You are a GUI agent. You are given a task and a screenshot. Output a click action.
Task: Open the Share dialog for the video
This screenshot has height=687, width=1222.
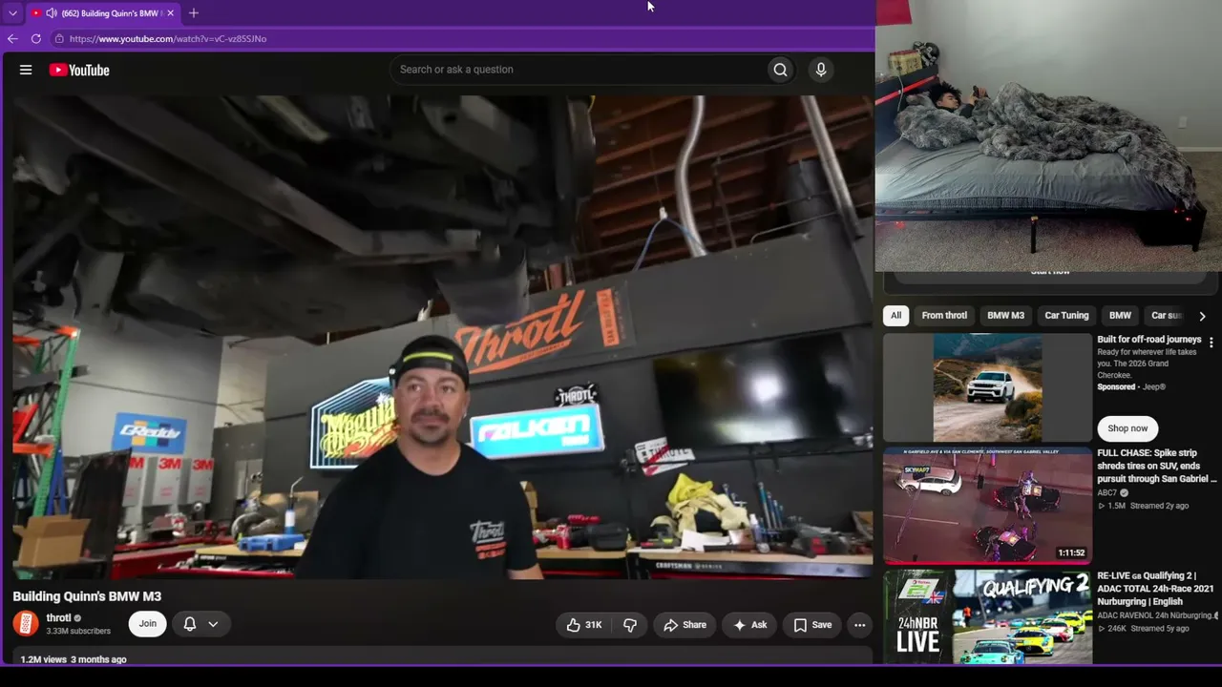pos(685,625)
